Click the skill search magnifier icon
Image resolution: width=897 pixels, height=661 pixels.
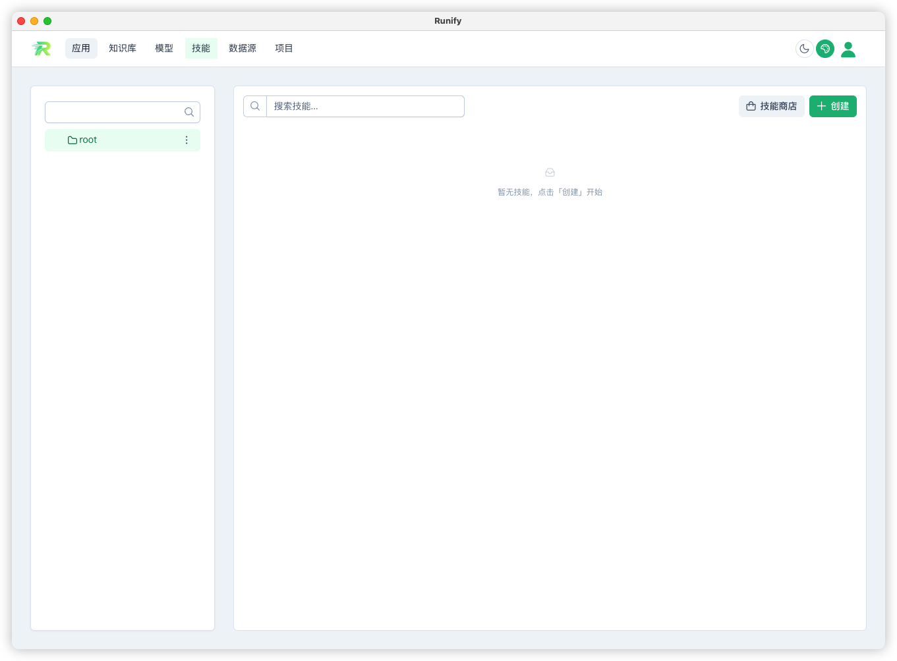click(x=255, y=106)
